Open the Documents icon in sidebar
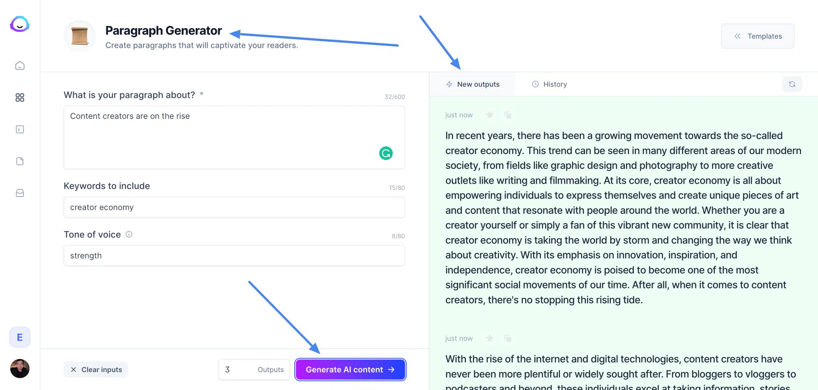This screenshot has width=818, height=390. (19, 161)
